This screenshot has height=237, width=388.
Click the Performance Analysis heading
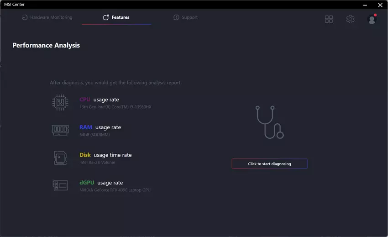tap(46, 45)
